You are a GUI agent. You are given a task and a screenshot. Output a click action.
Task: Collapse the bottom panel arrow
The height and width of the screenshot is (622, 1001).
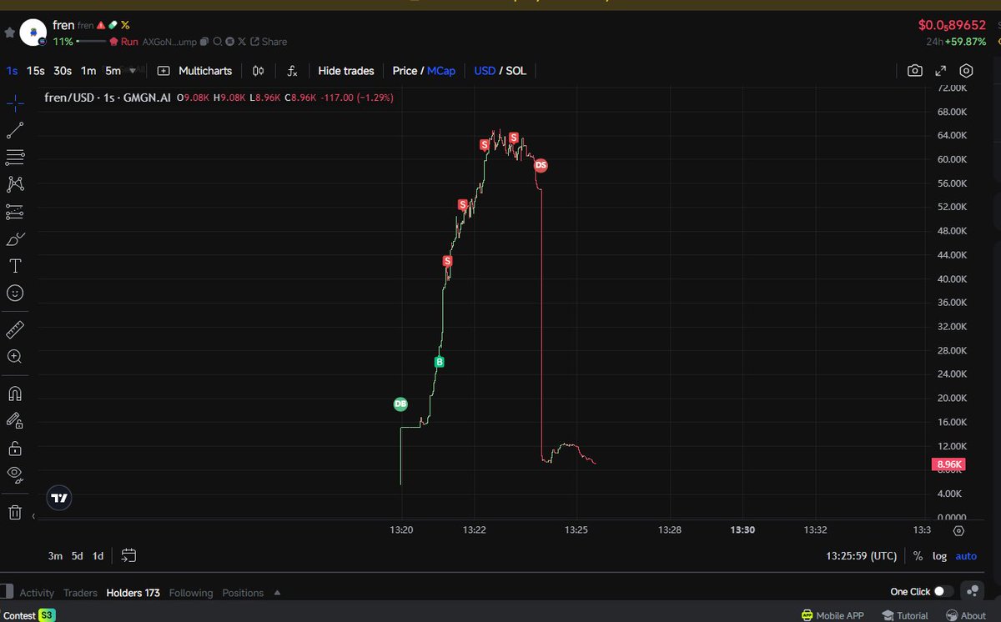coord(277,593)
